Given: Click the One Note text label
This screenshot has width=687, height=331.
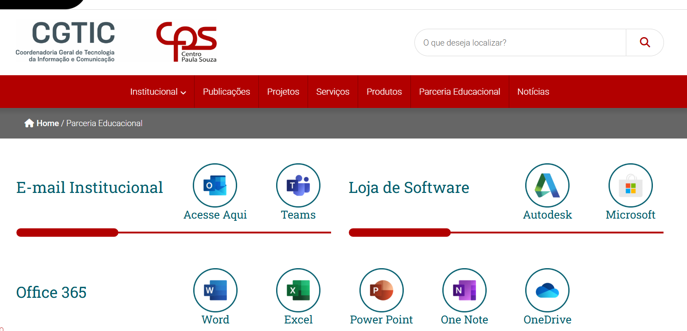Looking at the screenshot, I should (x=465, y=320).
